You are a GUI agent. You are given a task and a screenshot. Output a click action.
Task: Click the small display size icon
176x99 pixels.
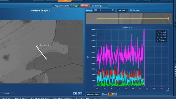(95, 10)
